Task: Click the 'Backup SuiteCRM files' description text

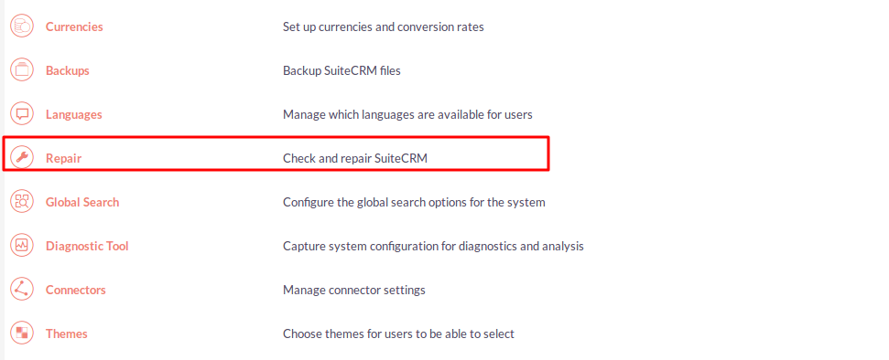Action: click(342, 70)
